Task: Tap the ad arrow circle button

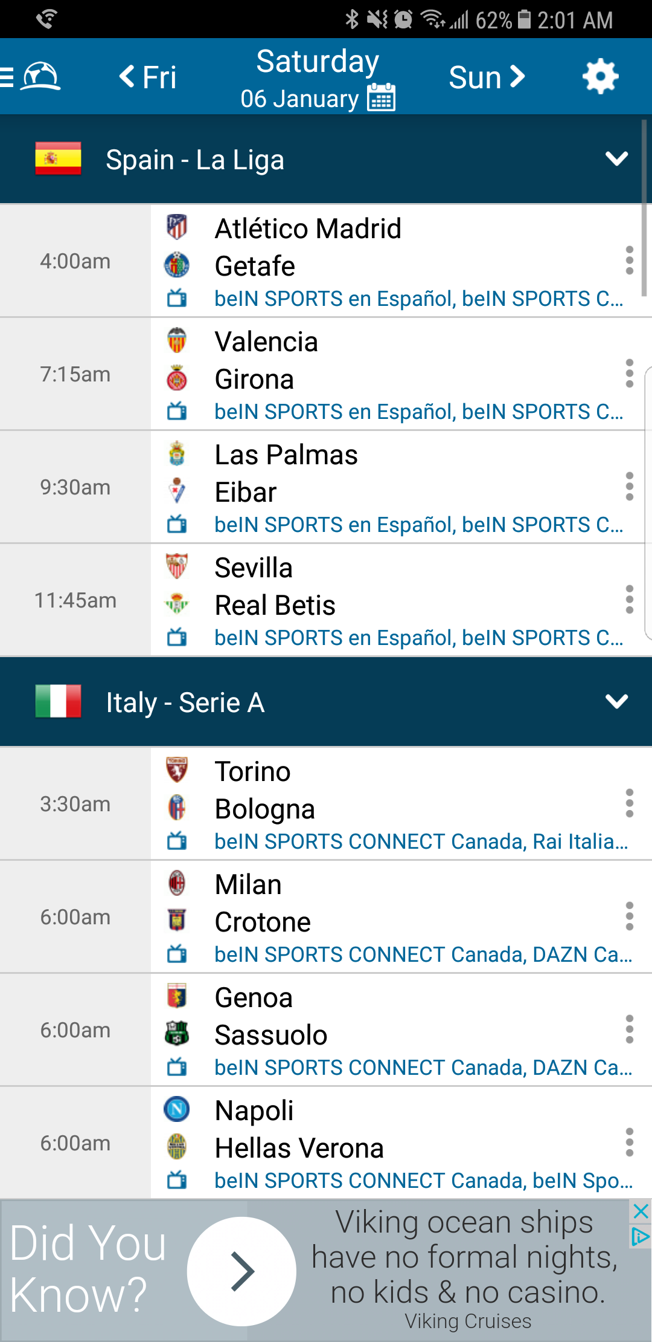Action: [241, 1271]
